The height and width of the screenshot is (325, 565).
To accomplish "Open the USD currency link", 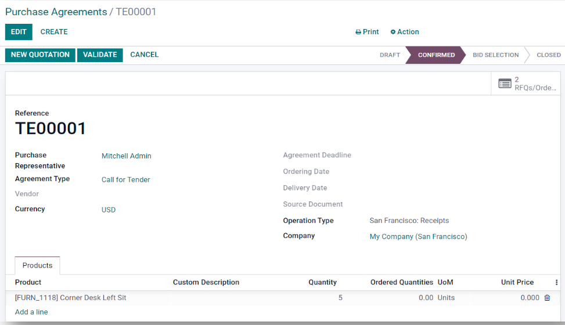I will pos(108,210).
